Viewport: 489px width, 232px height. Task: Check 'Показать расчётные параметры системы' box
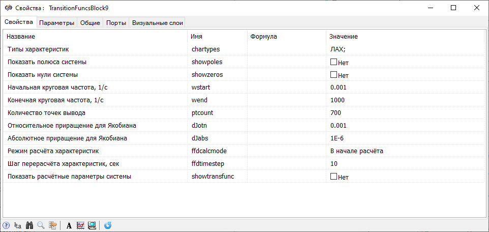(x=334, y=177)
